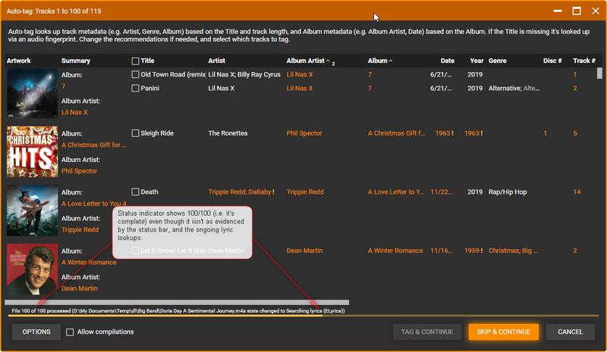Open the OPTIONS button
Screen dimensions: 607x352
(36, 332)
